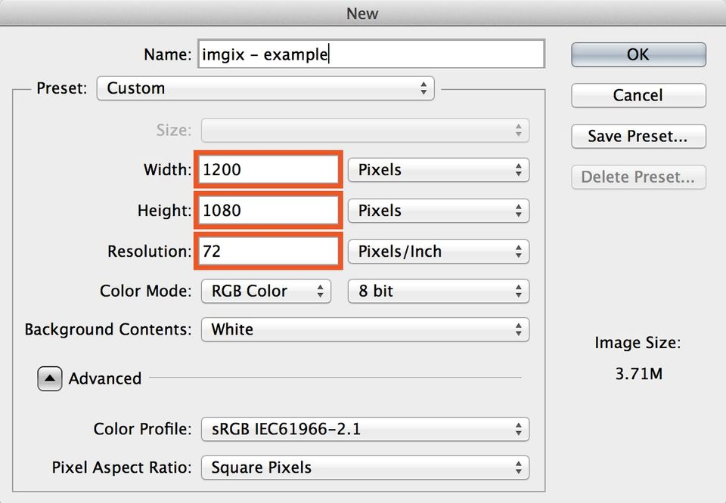Open the Color Mode RGB Color dropdown
The height and width of the screenshot is (503, 726).
pyautogui.click(x=266, y=291)
